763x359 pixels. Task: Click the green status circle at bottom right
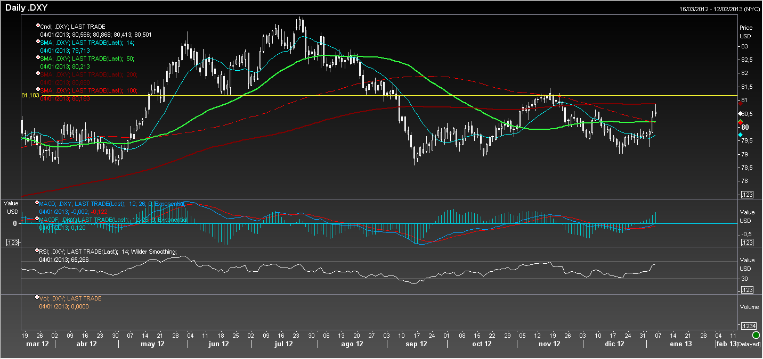coord(756,336)
